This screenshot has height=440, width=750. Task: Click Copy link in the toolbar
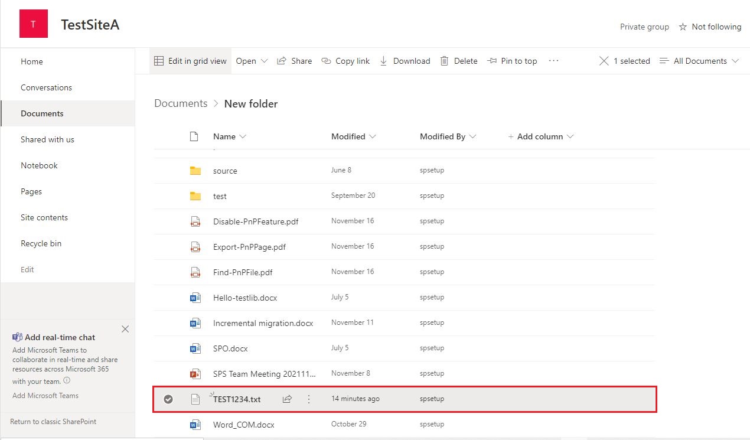click(x=345, y=61)
